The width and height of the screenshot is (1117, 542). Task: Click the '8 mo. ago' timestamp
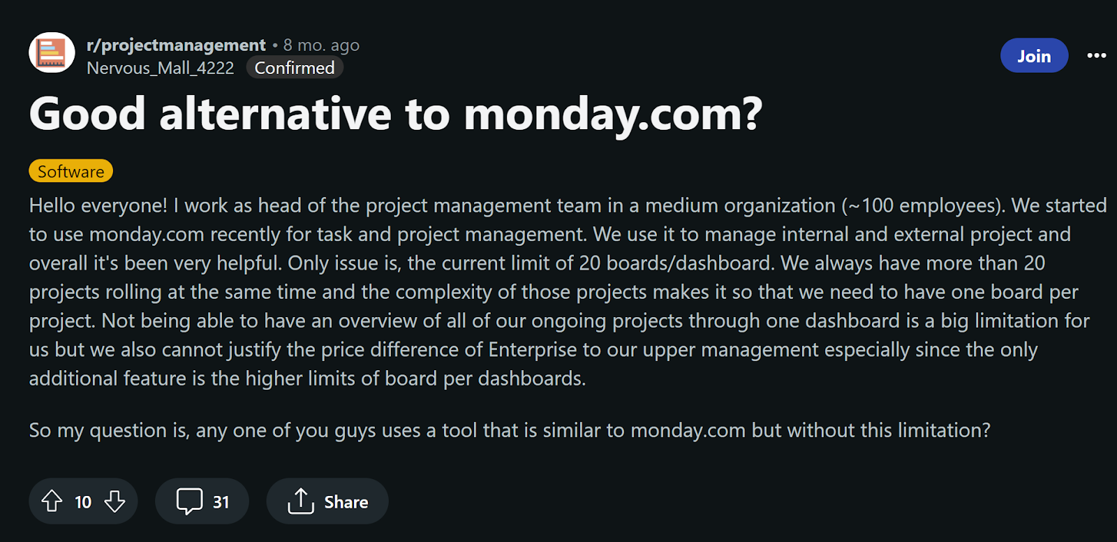pos(321,45)
